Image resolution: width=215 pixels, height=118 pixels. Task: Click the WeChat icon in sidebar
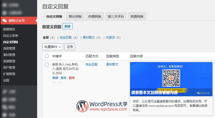click(x=5, y=20)
